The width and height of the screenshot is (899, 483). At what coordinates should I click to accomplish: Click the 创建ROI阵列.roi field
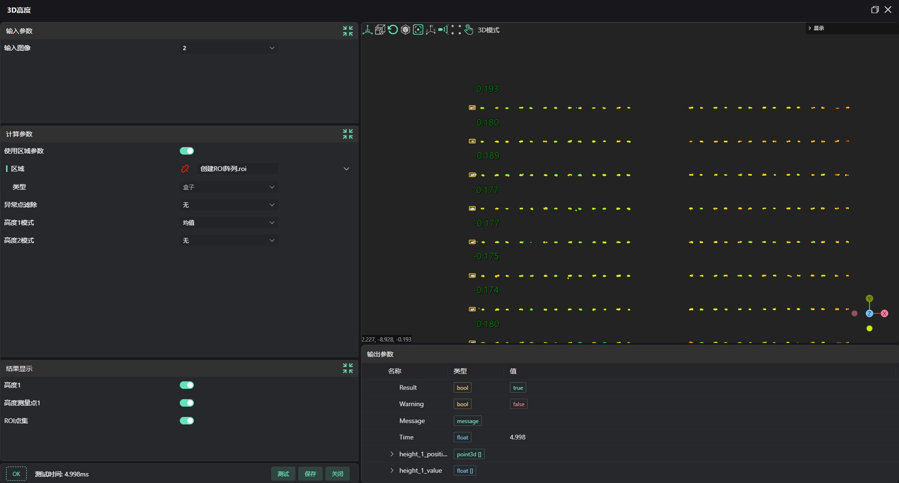point(238,169)
